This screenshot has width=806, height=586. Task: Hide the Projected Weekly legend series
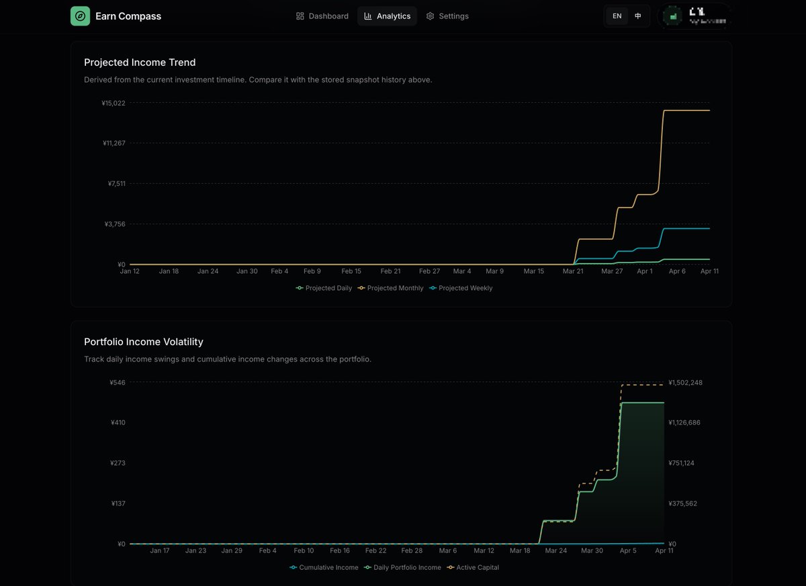pyautogui.click(x=461, y=288)
